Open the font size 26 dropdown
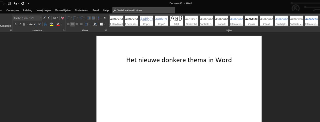Screen dimensions: 320x122 [41, 18]
